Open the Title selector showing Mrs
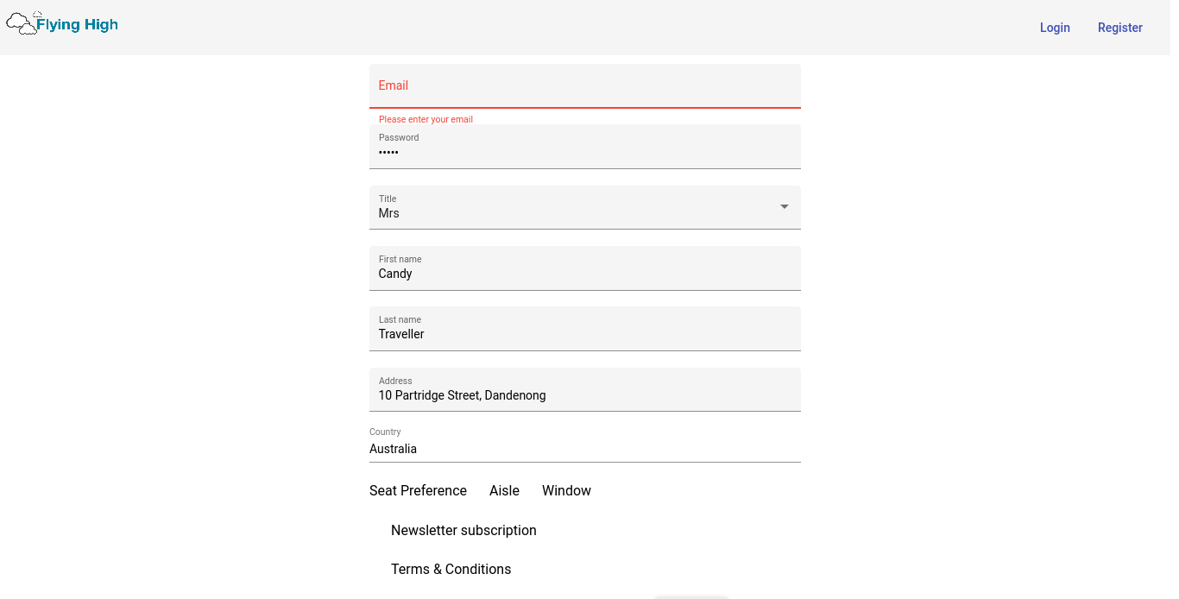Viewport: 1179px width, 599px height. [x=570, y=212]
